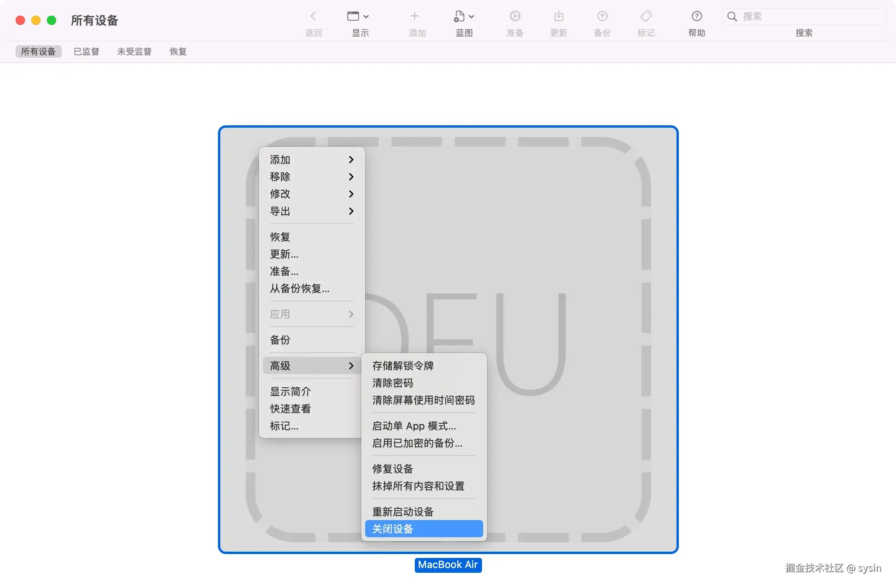896x588 pixels.
Task: Click 清除密码 in advanced submenu
Action: [x=392, y=383]
